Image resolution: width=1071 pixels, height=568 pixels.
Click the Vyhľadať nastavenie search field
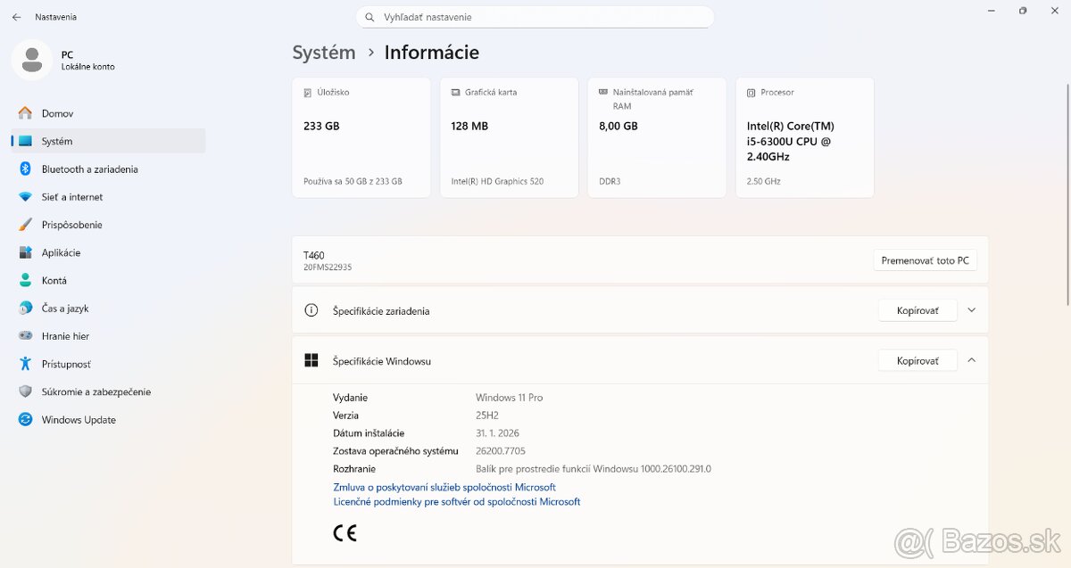pyautogui.click(x=535, y=16)
